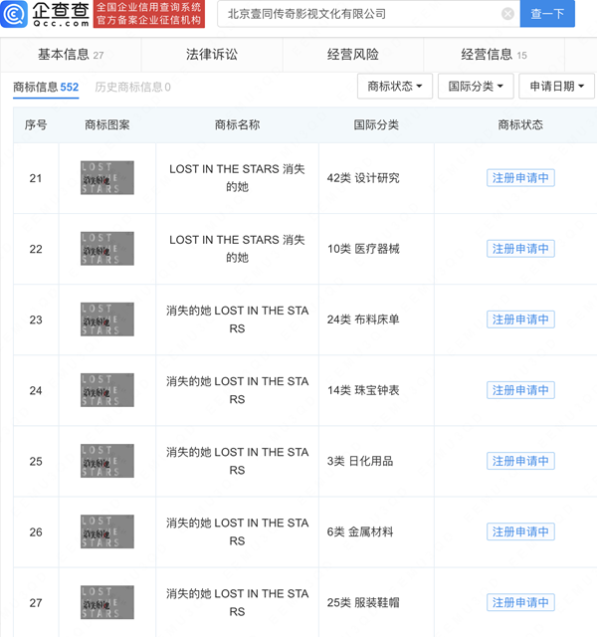597x637 pixels.
Task: Click the company name search field
Action: coord(358,14)
